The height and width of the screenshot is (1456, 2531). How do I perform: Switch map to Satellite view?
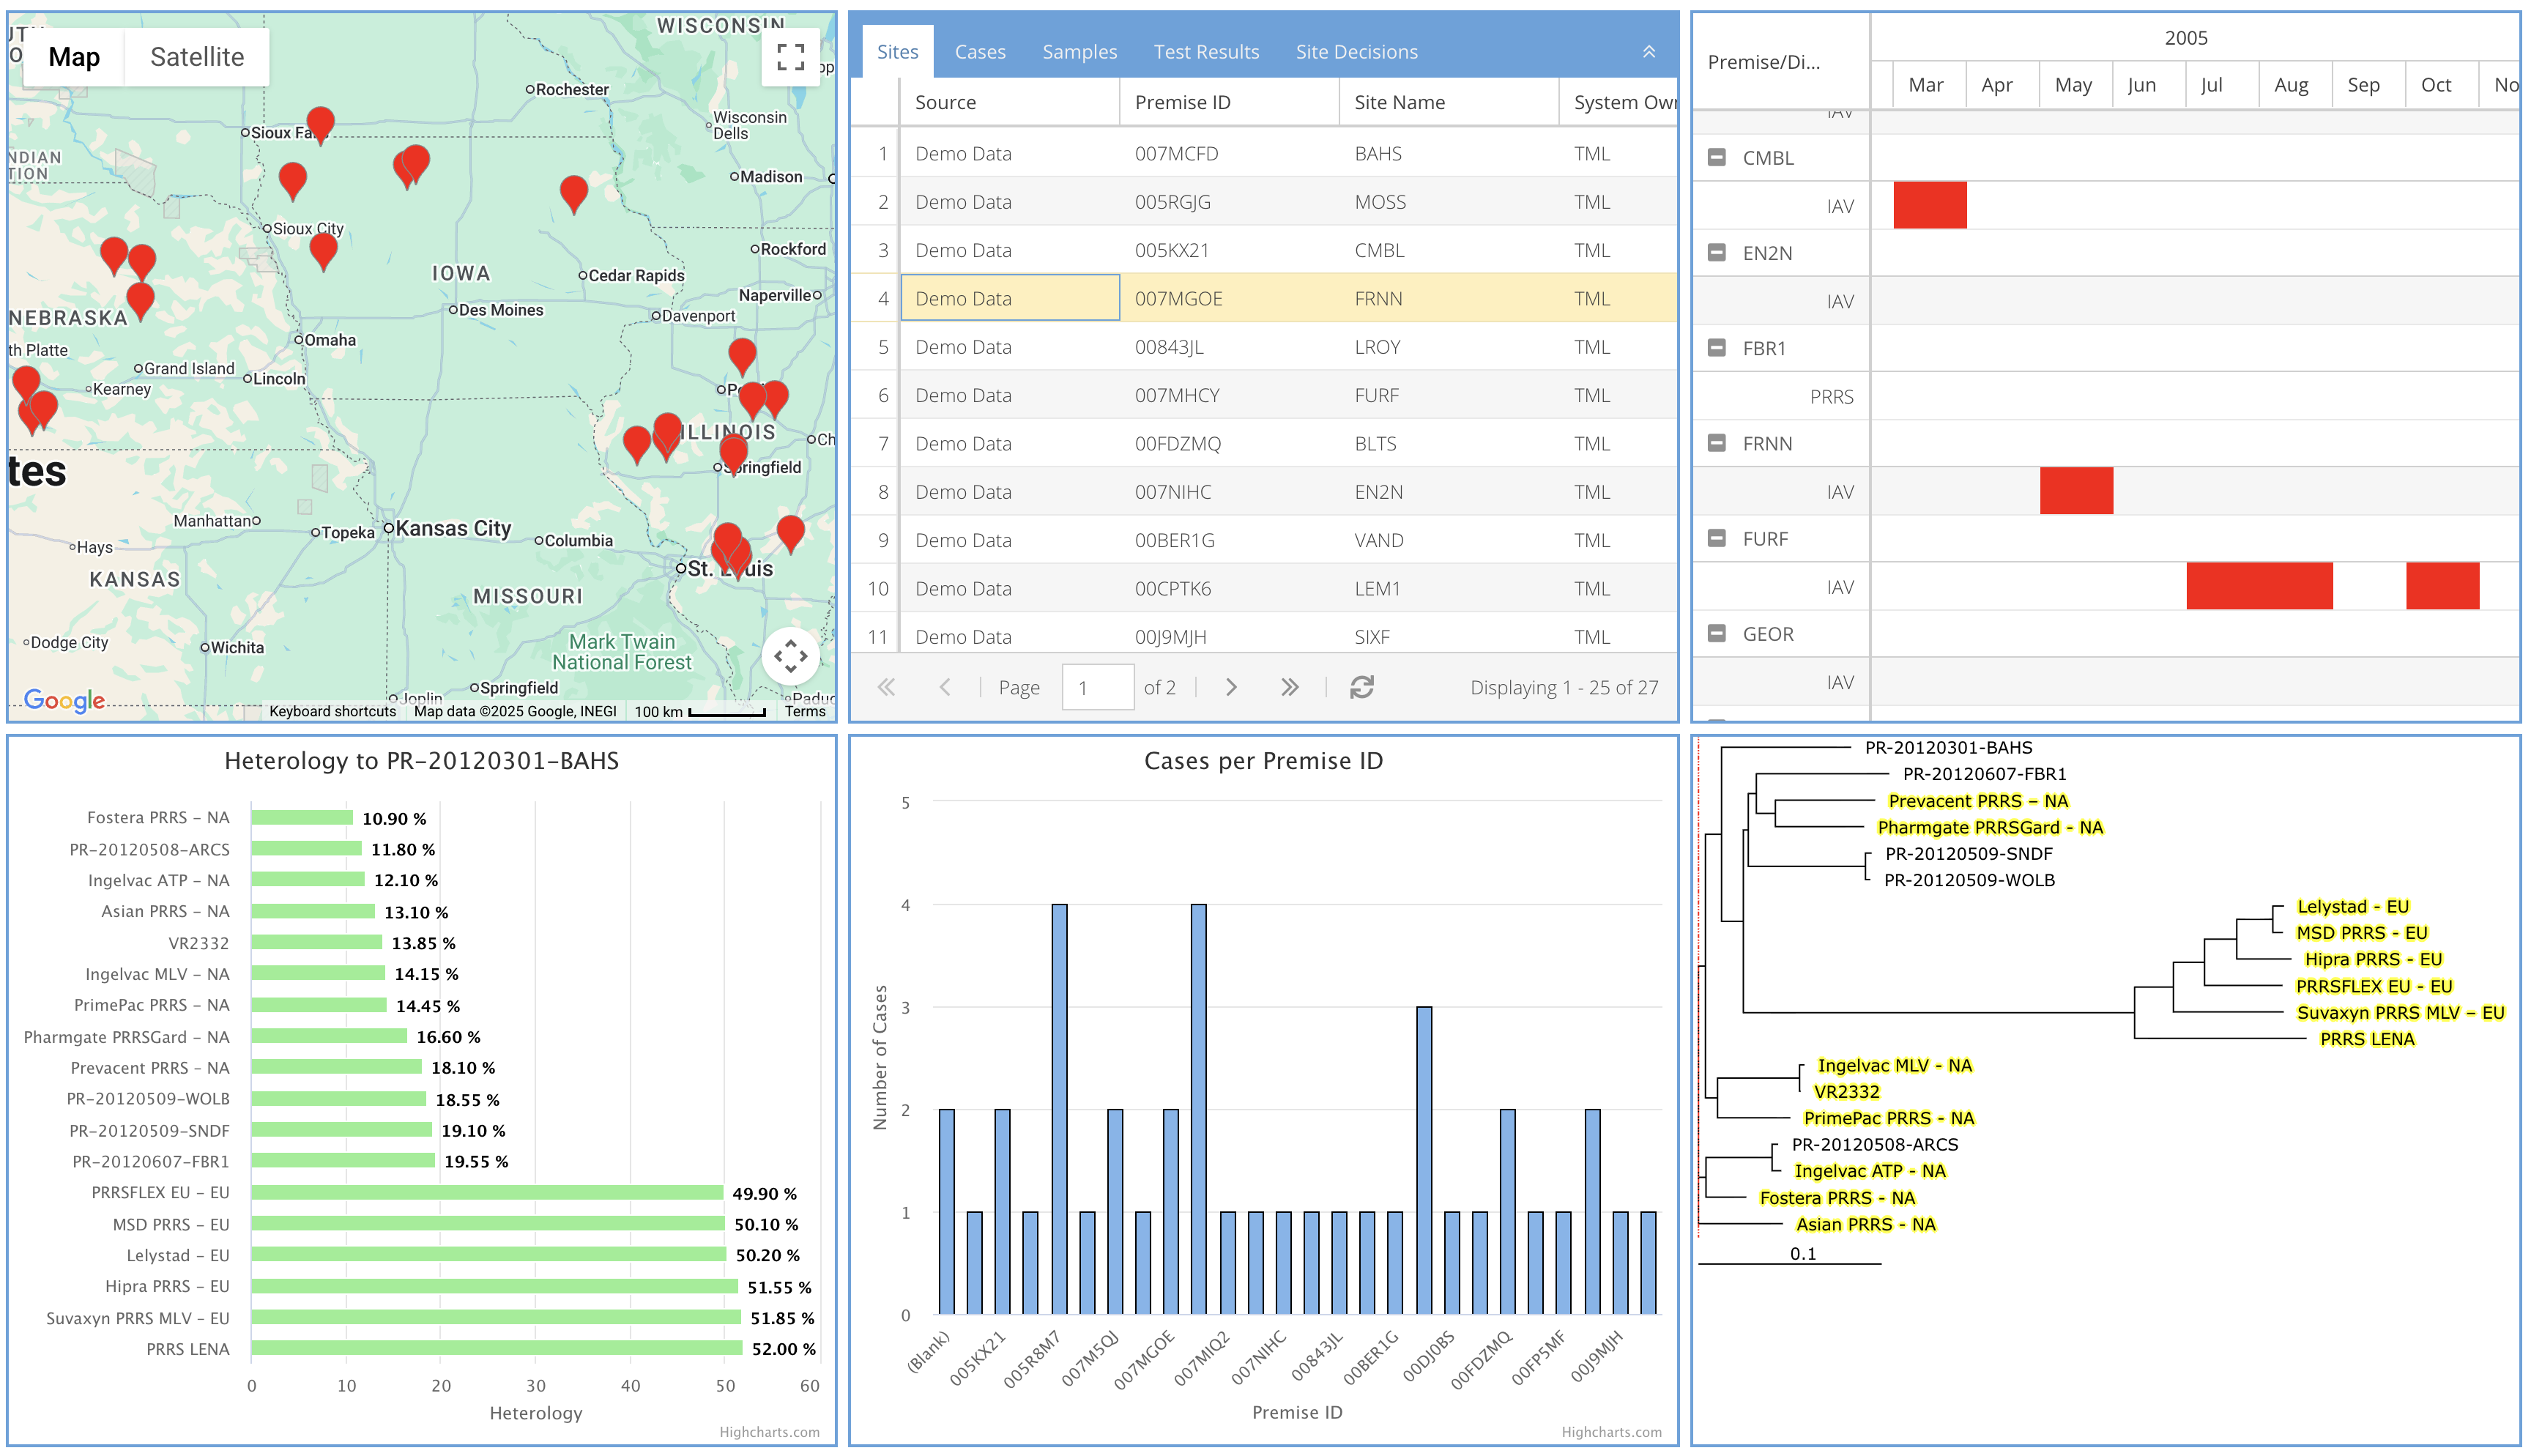point(197,57)
